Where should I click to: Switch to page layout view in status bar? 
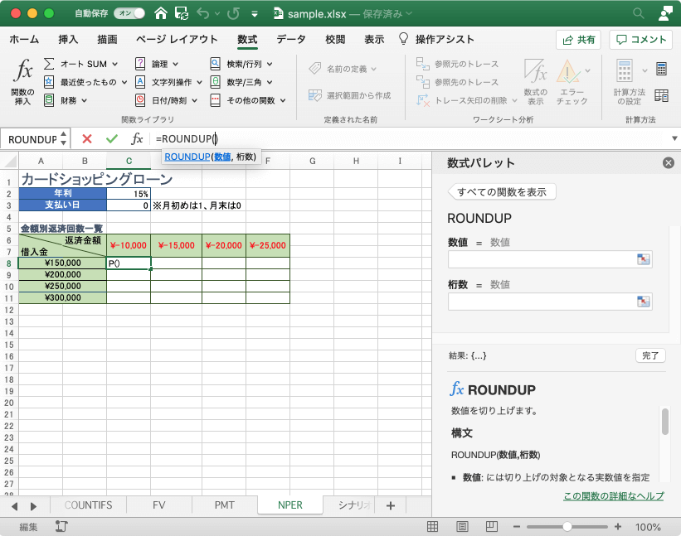pyautogui.click(x=462, y=526)
